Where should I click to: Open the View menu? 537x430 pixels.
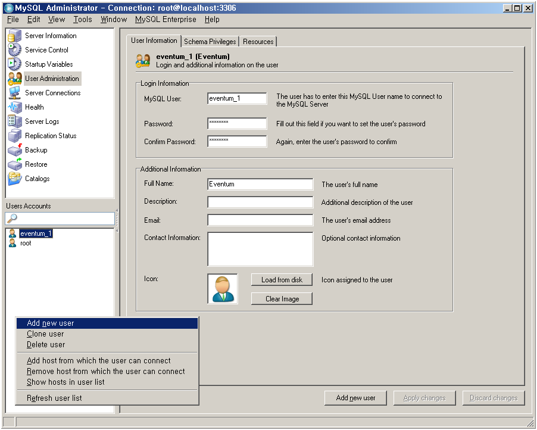point(57,20)
